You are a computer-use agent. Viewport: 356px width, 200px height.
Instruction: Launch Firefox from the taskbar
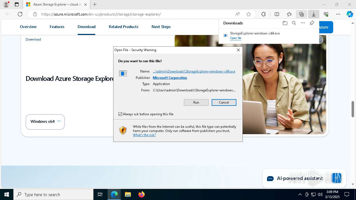142,194
